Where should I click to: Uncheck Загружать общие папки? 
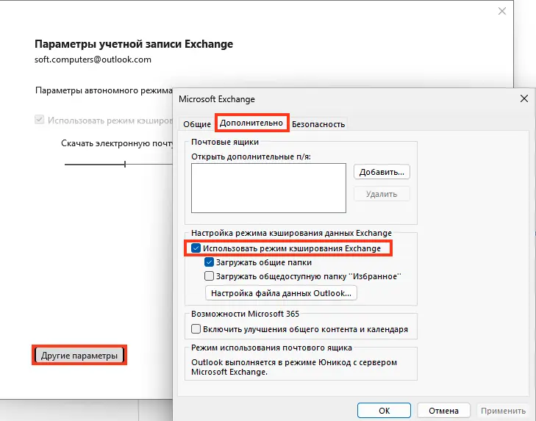click(x=209, y=262)
